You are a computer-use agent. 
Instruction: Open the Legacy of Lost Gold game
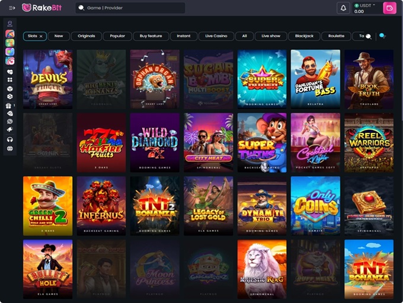pyautogui.click(x=209, y=206)
